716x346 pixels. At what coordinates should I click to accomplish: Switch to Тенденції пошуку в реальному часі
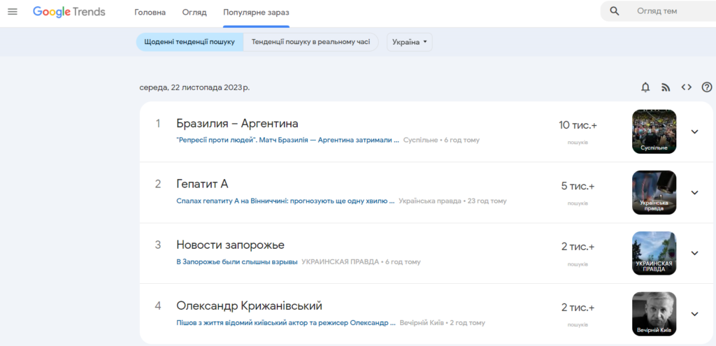[310, 42]
